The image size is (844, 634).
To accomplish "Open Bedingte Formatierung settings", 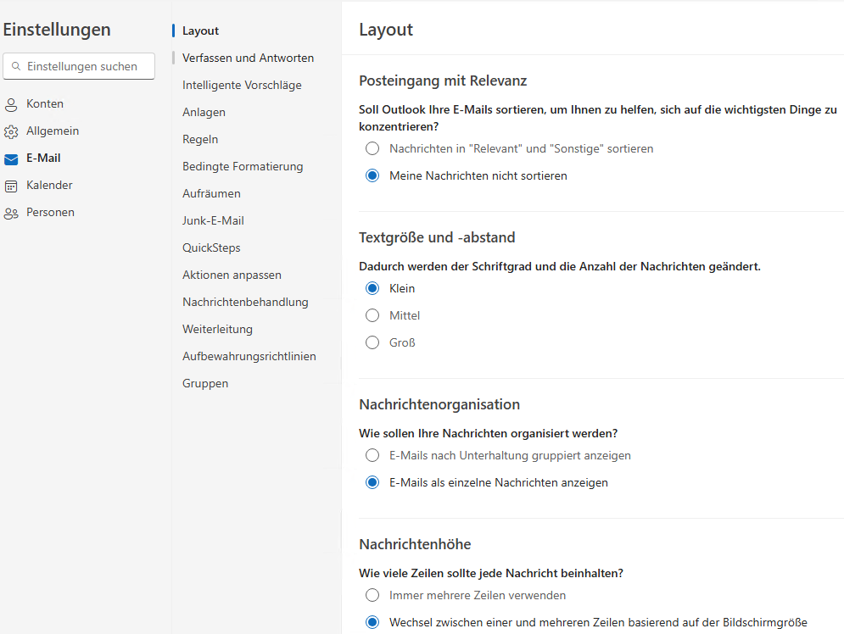I will 243,166.
